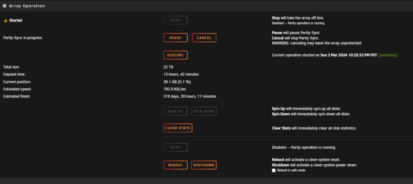413x184 pixels.
Task: Reboot the system
Action: pyautogui.click(x=176, y=165)
